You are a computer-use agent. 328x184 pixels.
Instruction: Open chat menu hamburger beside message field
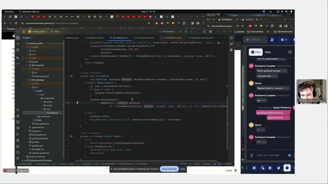pyautogui.click(x=252, y=155)
